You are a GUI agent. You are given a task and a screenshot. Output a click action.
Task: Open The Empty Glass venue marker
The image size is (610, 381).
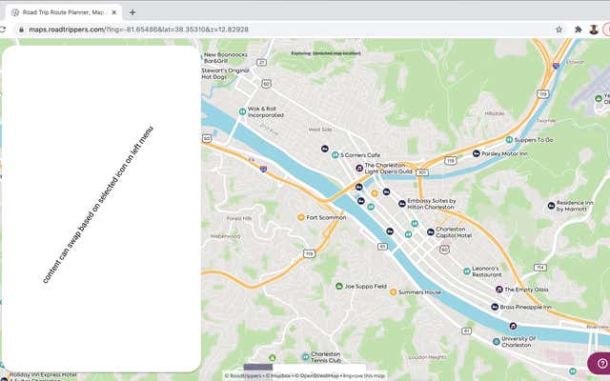[x=498, y=290]
